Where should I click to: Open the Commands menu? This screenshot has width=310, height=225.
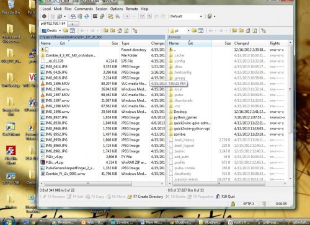click(84, 9)
